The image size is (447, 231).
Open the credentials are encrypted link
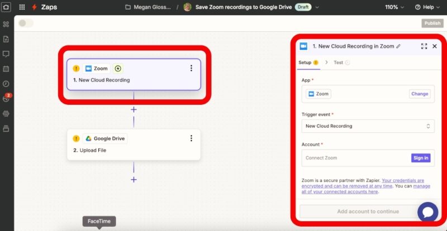pyautogui.click(x=363, y=183)
